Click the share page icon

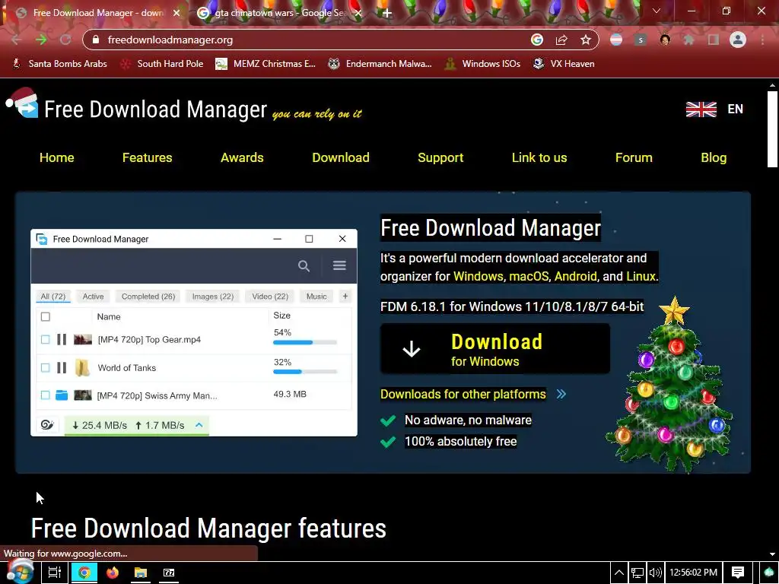(x=561, y=40)
